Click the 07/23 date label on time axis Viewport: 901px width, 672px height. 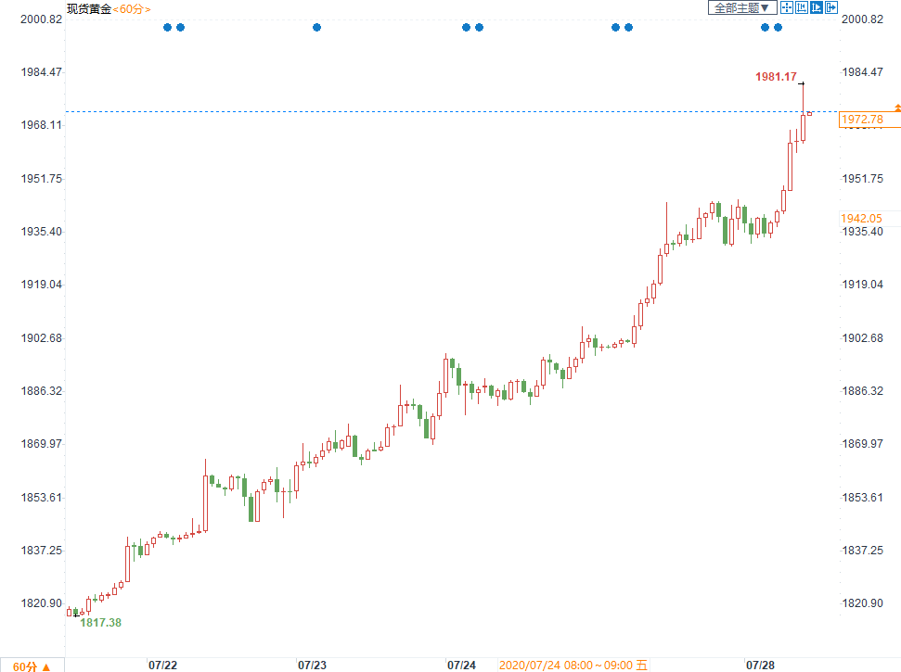click(312, 666)
